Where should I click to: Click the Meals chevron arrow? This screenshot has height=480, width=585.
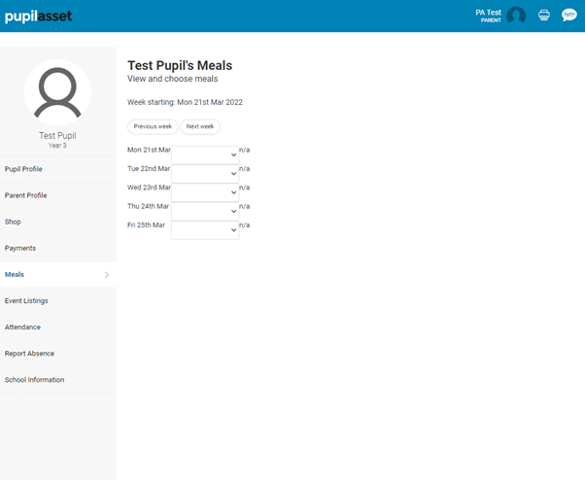[x=107, y=275]
